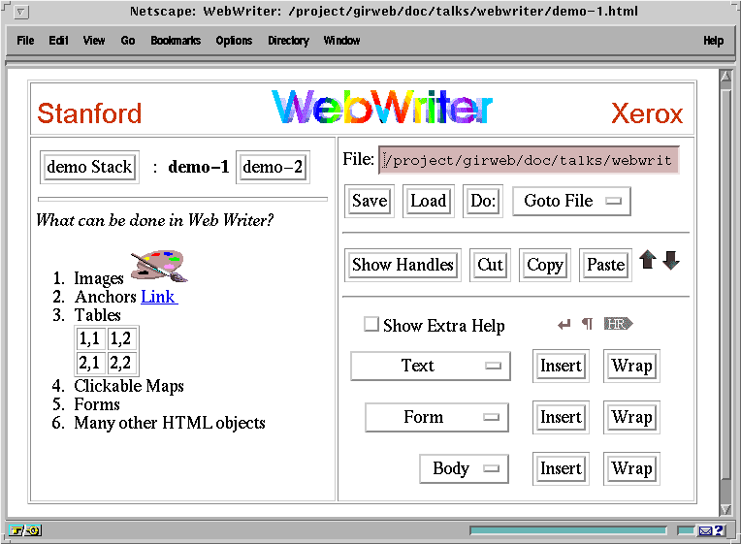Open the Options menu
This screenshot has width=741, height=544.
pos(234,41)
